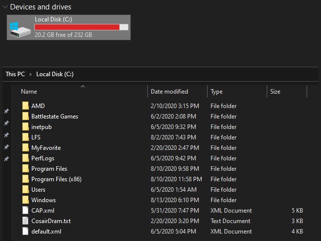Select the inetpub folder icon

25,127
